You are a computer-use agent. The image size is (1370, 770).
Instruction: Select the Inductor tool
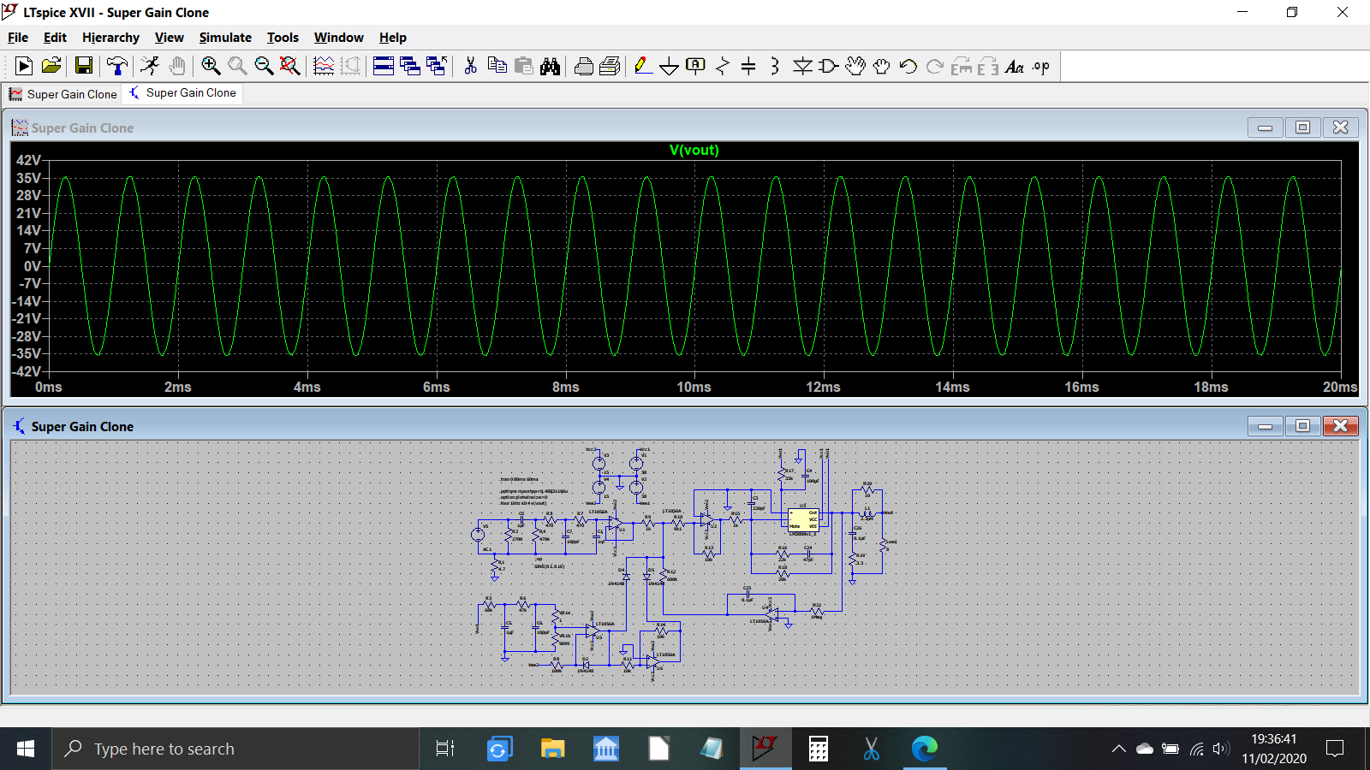(x=775, y=66)
